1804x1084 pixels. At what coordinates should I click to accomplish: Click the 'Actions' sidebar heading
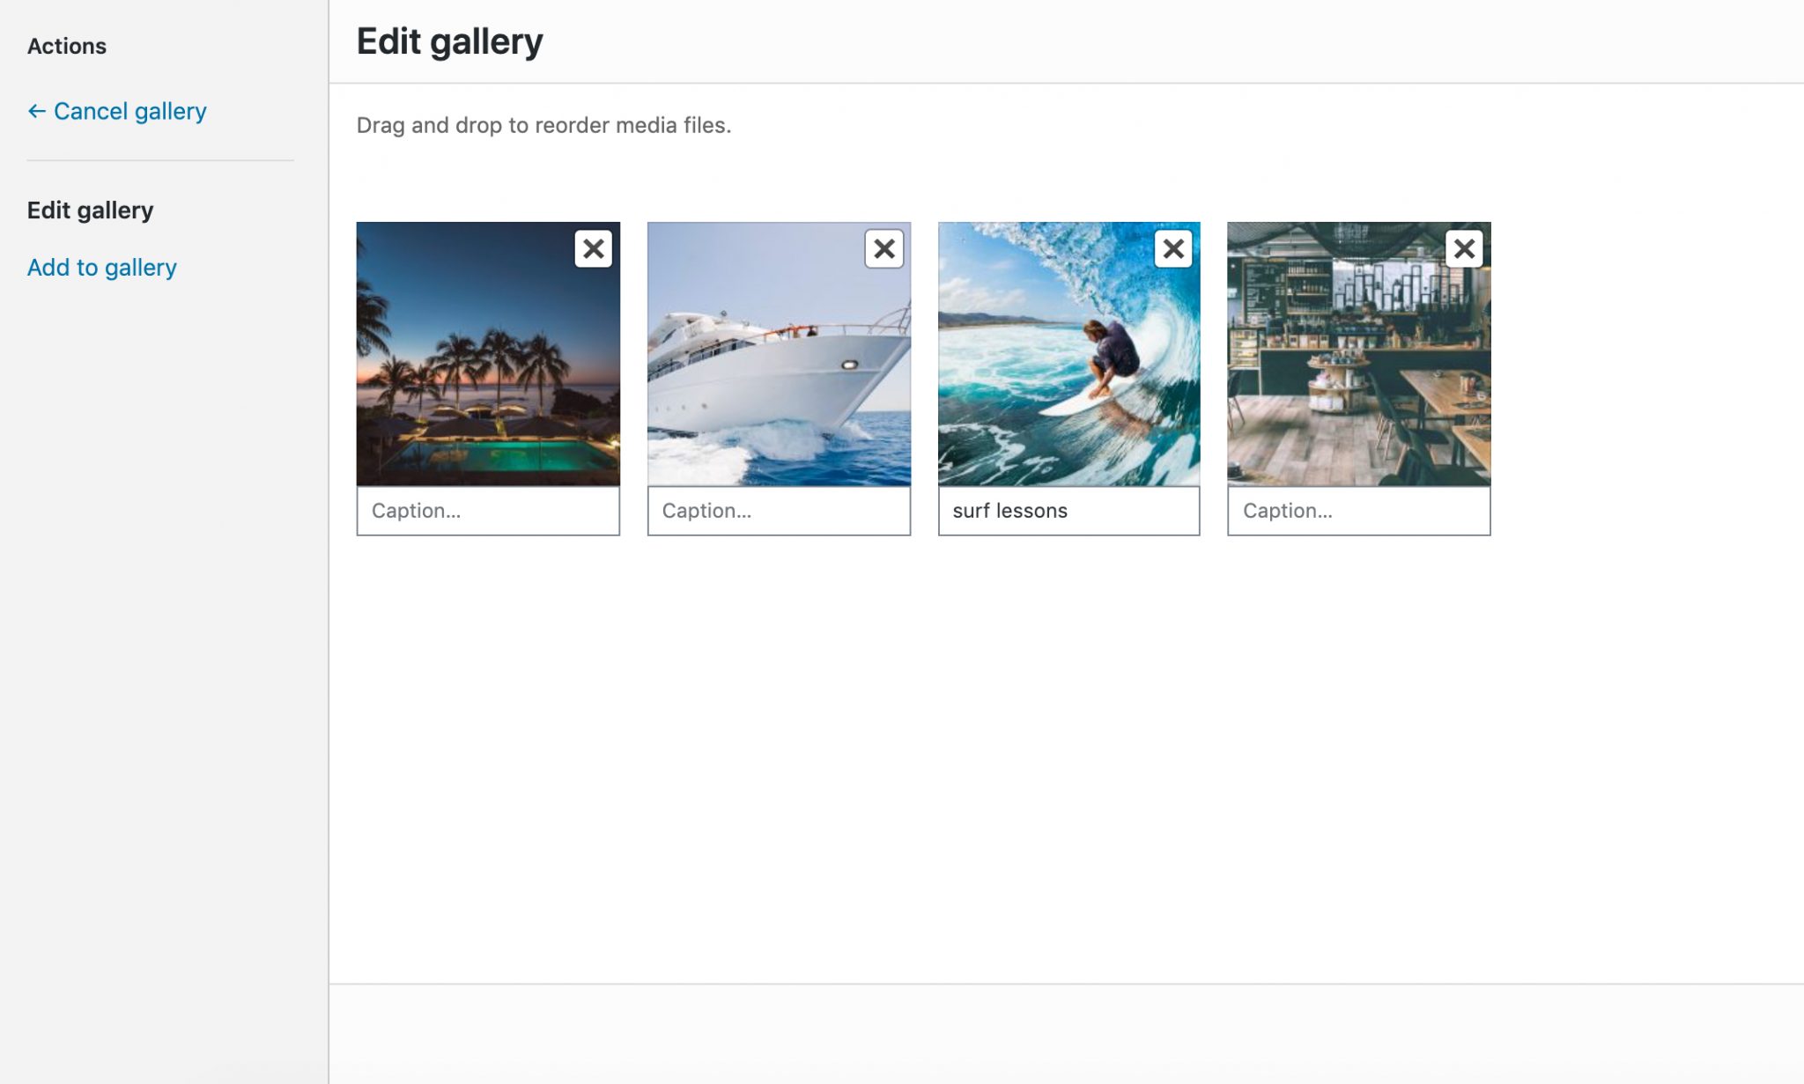point(67,46)
